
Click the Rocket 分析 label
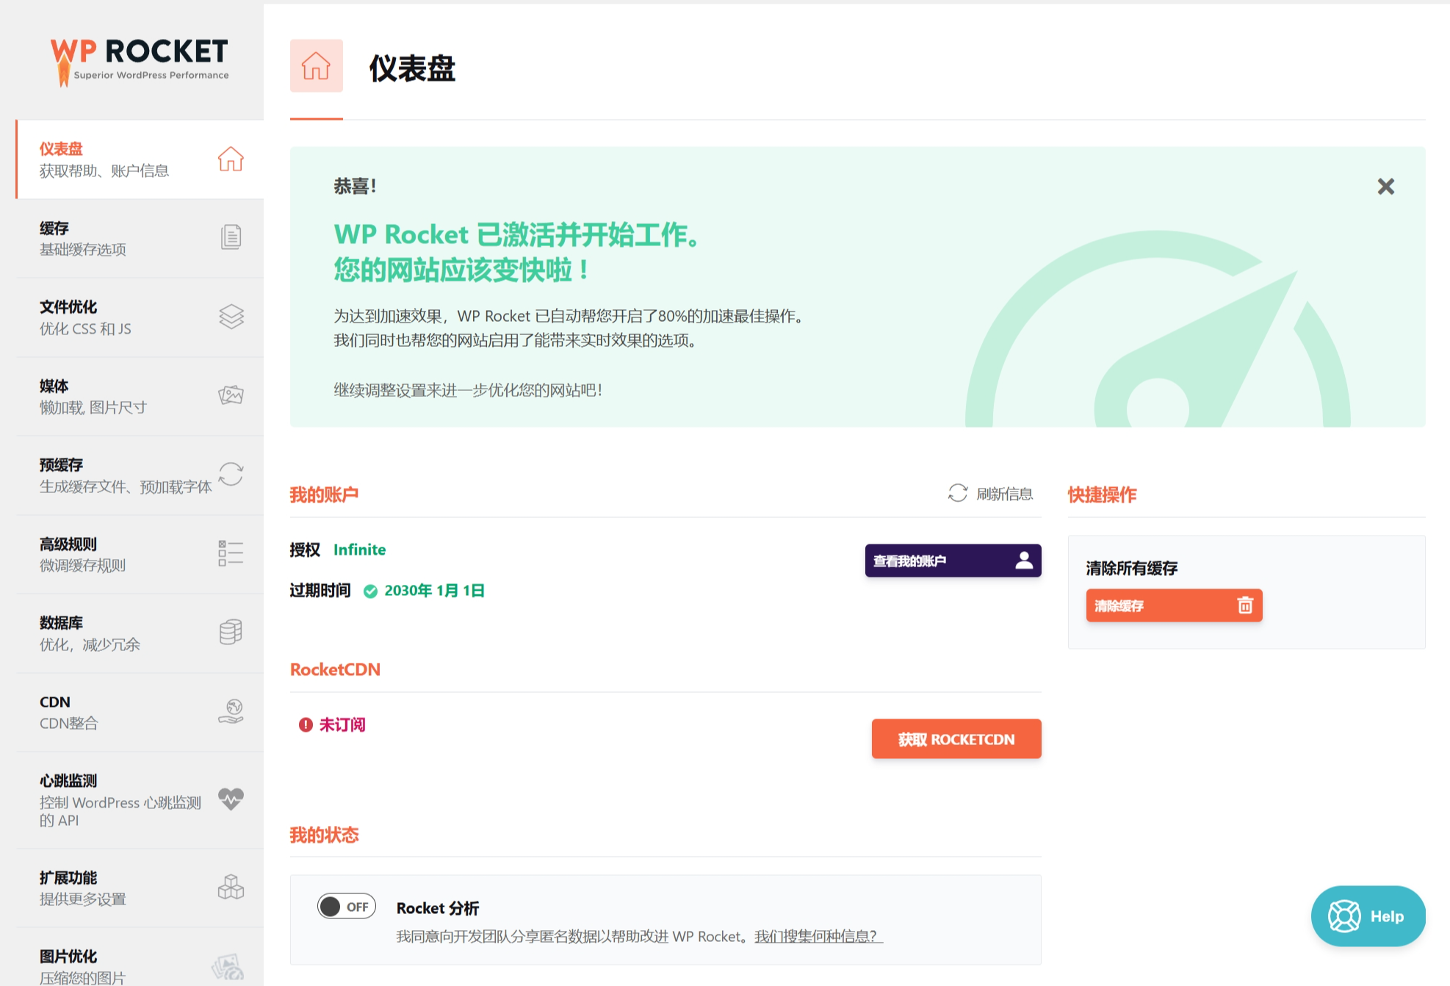(x=438, y=908)
